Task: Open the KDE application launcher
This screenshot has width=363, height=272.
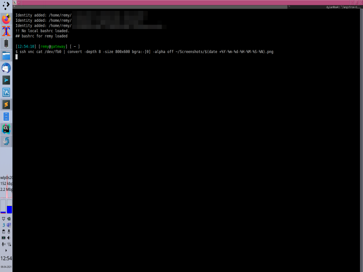Action: pos(6,6)
